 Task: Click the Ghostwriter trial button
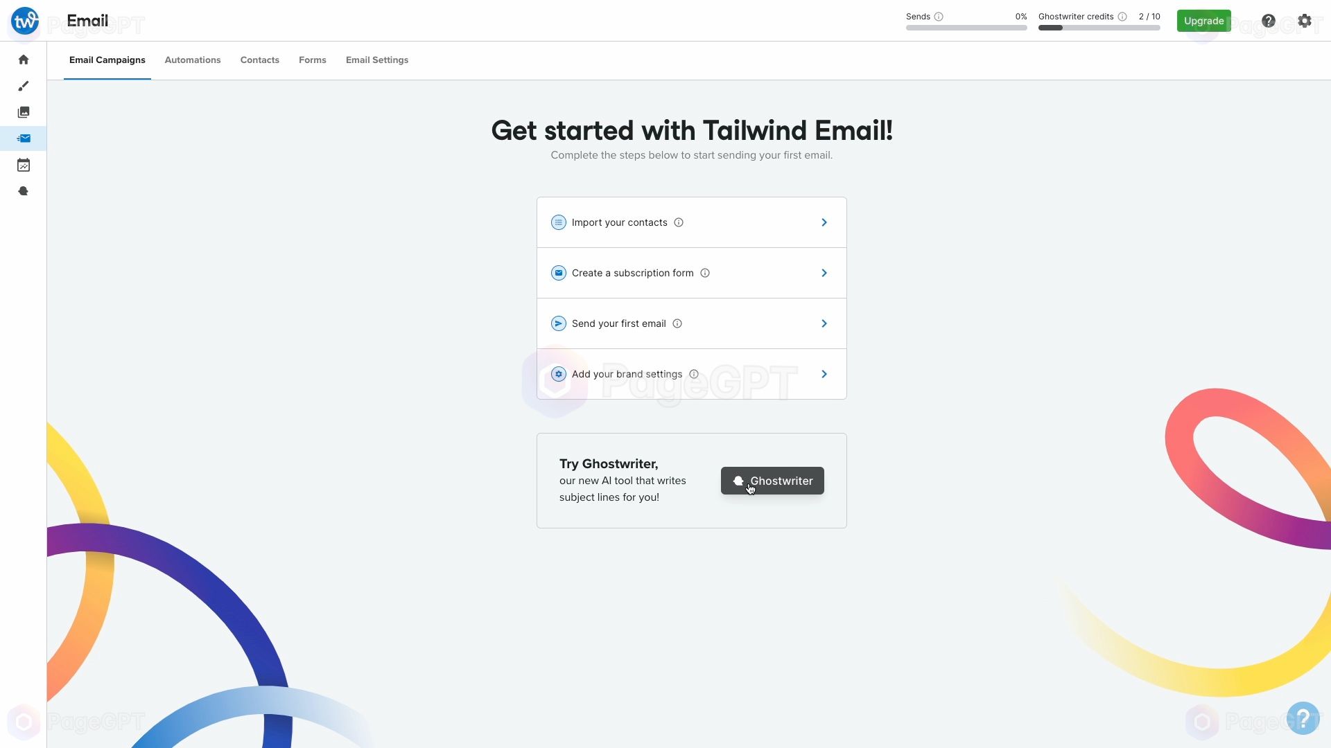coord(772,481)
